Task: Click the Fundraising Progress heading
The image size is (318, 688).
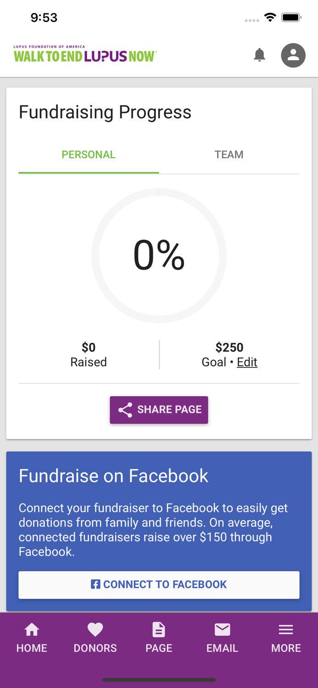Action: 105,111
